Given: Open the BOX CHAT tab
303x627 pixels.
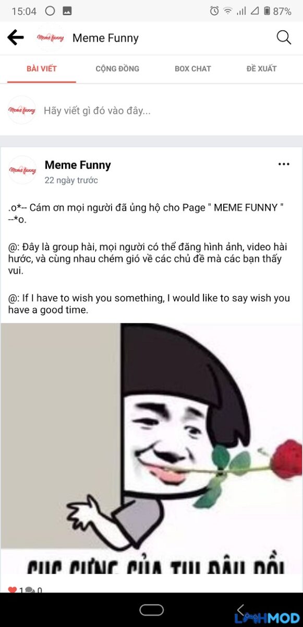Looking at the screenshot, I should (x=193, y=68).
